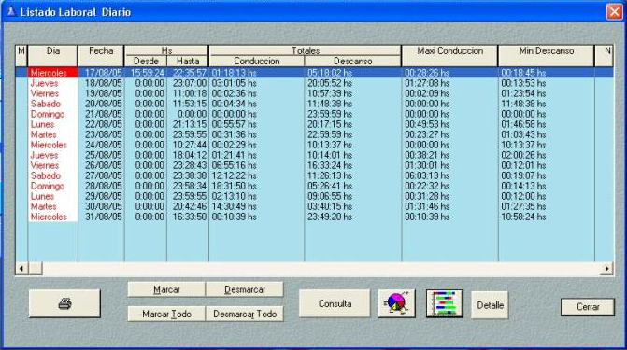Screen dimensions: 627x350
Task: Click Conduccion value 06:55:16 hs
Action: point(234,165)
